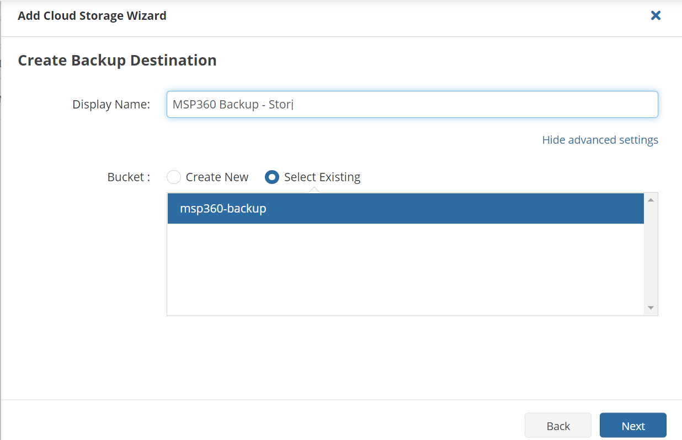Image resolution: width=682 pixels, height=440 pixels.
Task: Select the Create New bucket option
Action: pos(174,177)
